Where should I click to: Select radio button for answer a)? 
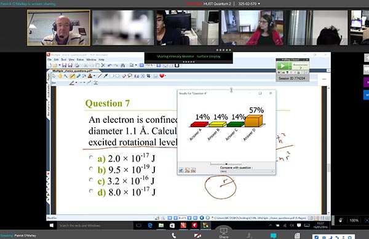[91, 157]
